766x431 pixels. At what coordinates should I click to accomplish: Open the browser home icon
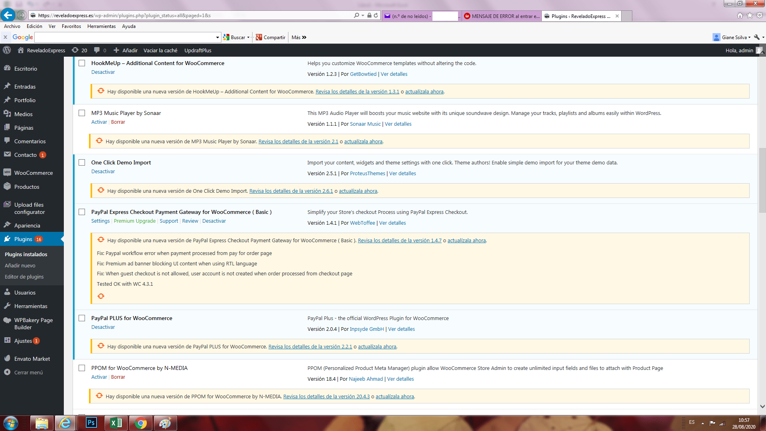click(x=740, y=16)
